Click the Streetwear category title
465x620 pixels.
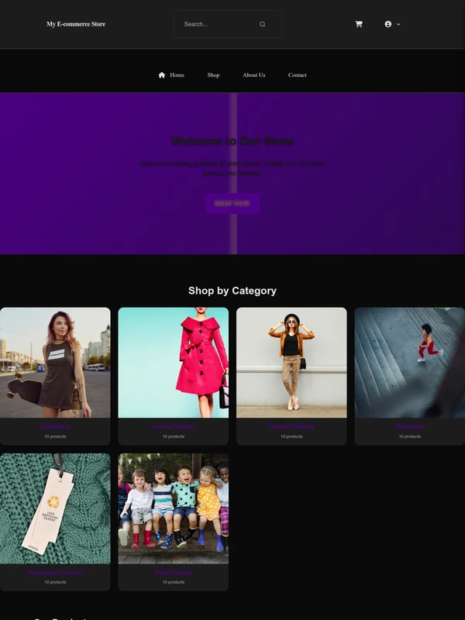pyautogui.click(x=55, y=426)
